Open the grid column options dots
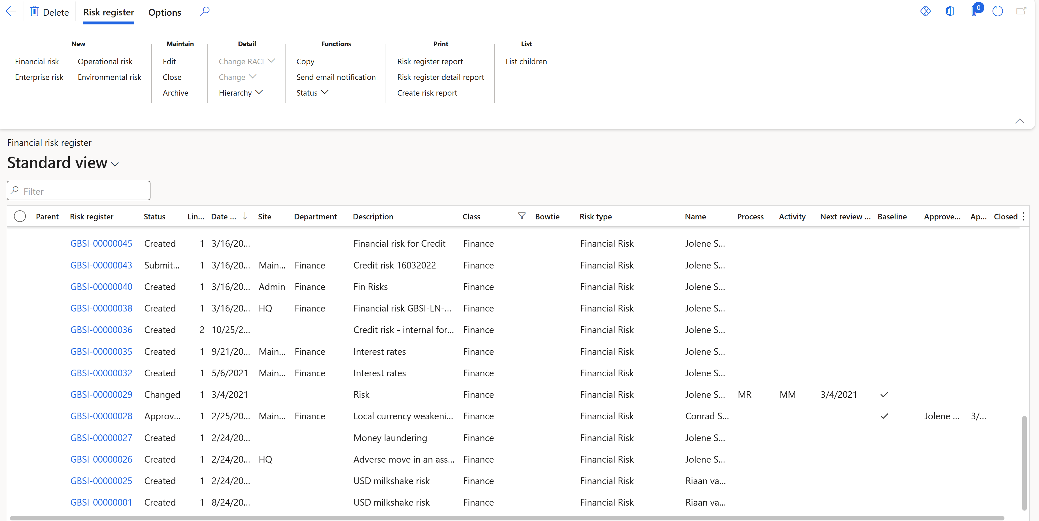The height and width of the screenshot is (521, 1039). point(1023,217)
